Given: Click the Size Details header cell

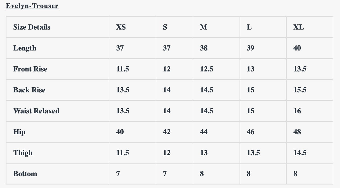Looking at the screenshot, I should pyautogui.click(x=32, y=27).
